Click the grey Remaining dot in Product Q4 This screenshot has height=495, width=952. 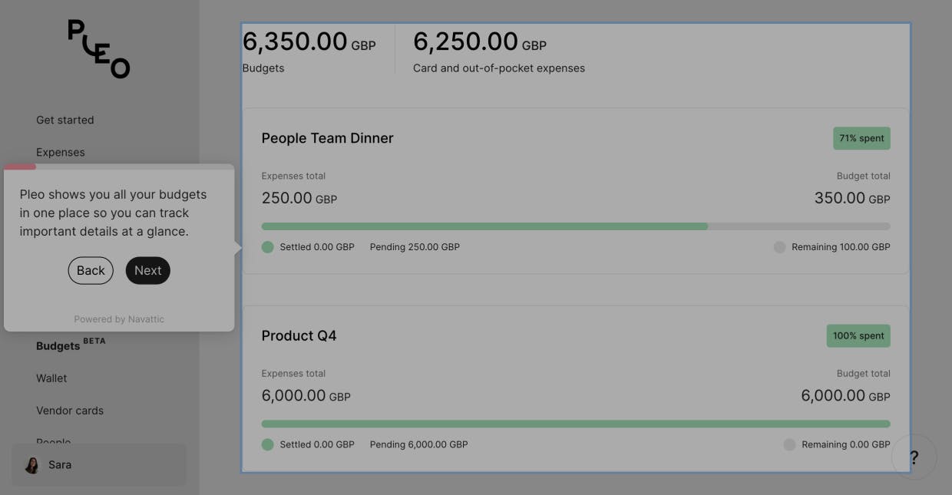pyautogui.click(x=789, y=444)
